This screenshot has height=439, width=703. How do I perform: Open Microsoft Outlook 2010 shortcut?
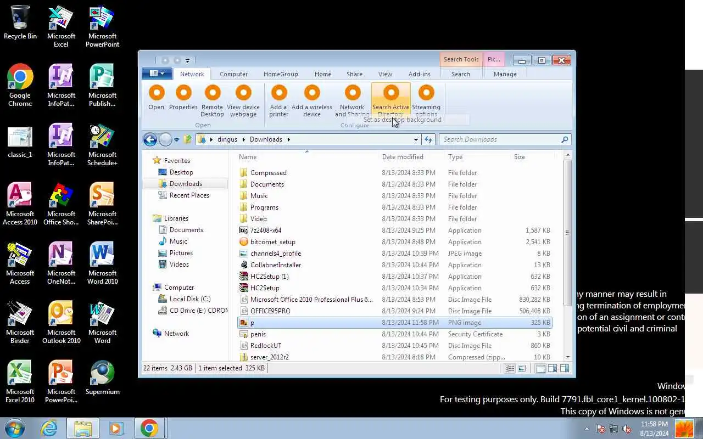(61, 323)
